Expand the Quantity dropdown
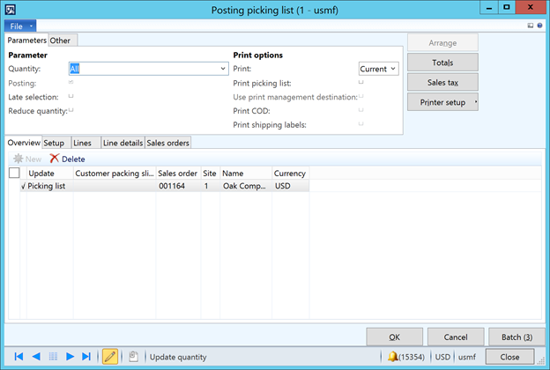Viewport: 550px width, 370px height. (223, 68)
